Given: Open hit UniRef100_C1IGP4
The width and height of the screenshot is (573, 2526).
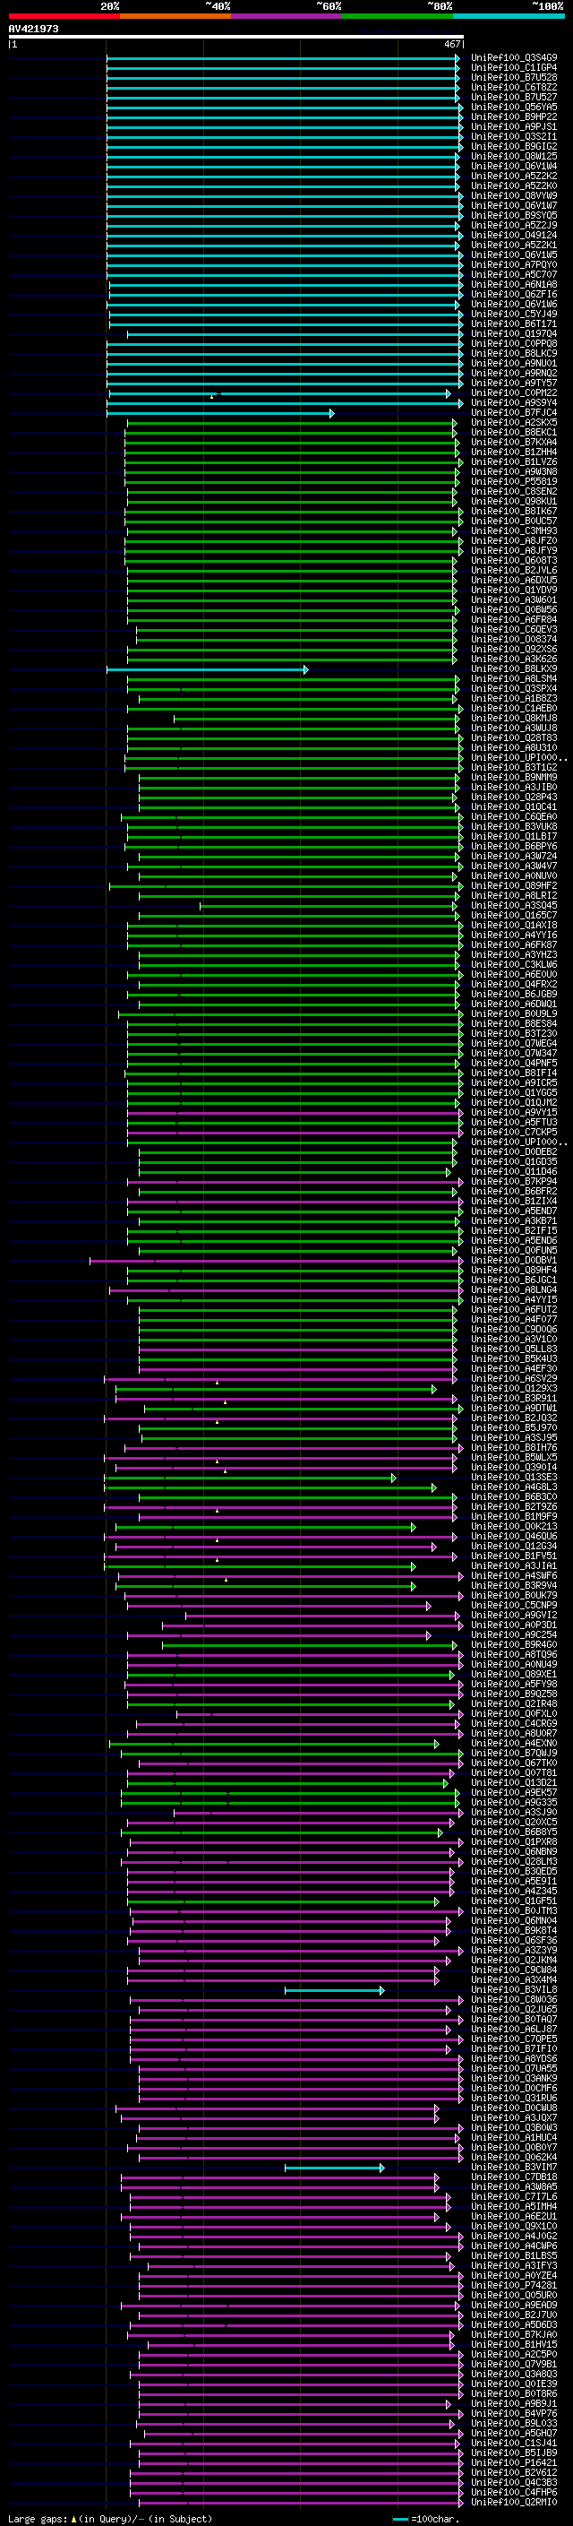Looking at the screenshot, I should coord(514,68).
